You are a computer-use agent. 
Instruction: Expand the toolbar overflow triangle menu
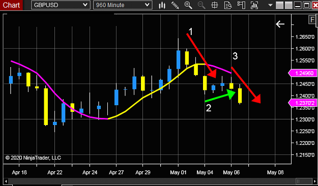click(x=270, y=5)
